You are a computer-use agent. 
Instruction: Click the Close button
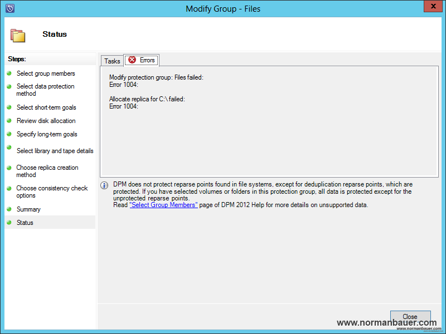click(410, 316)
